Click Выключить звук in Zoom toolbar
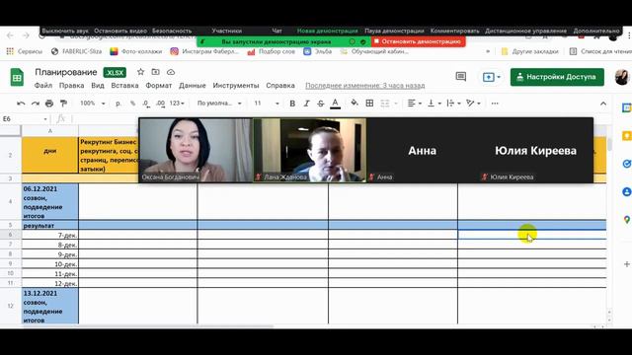Image resolution: width=632 pixels, height=355 pixels. pos(65,31)
